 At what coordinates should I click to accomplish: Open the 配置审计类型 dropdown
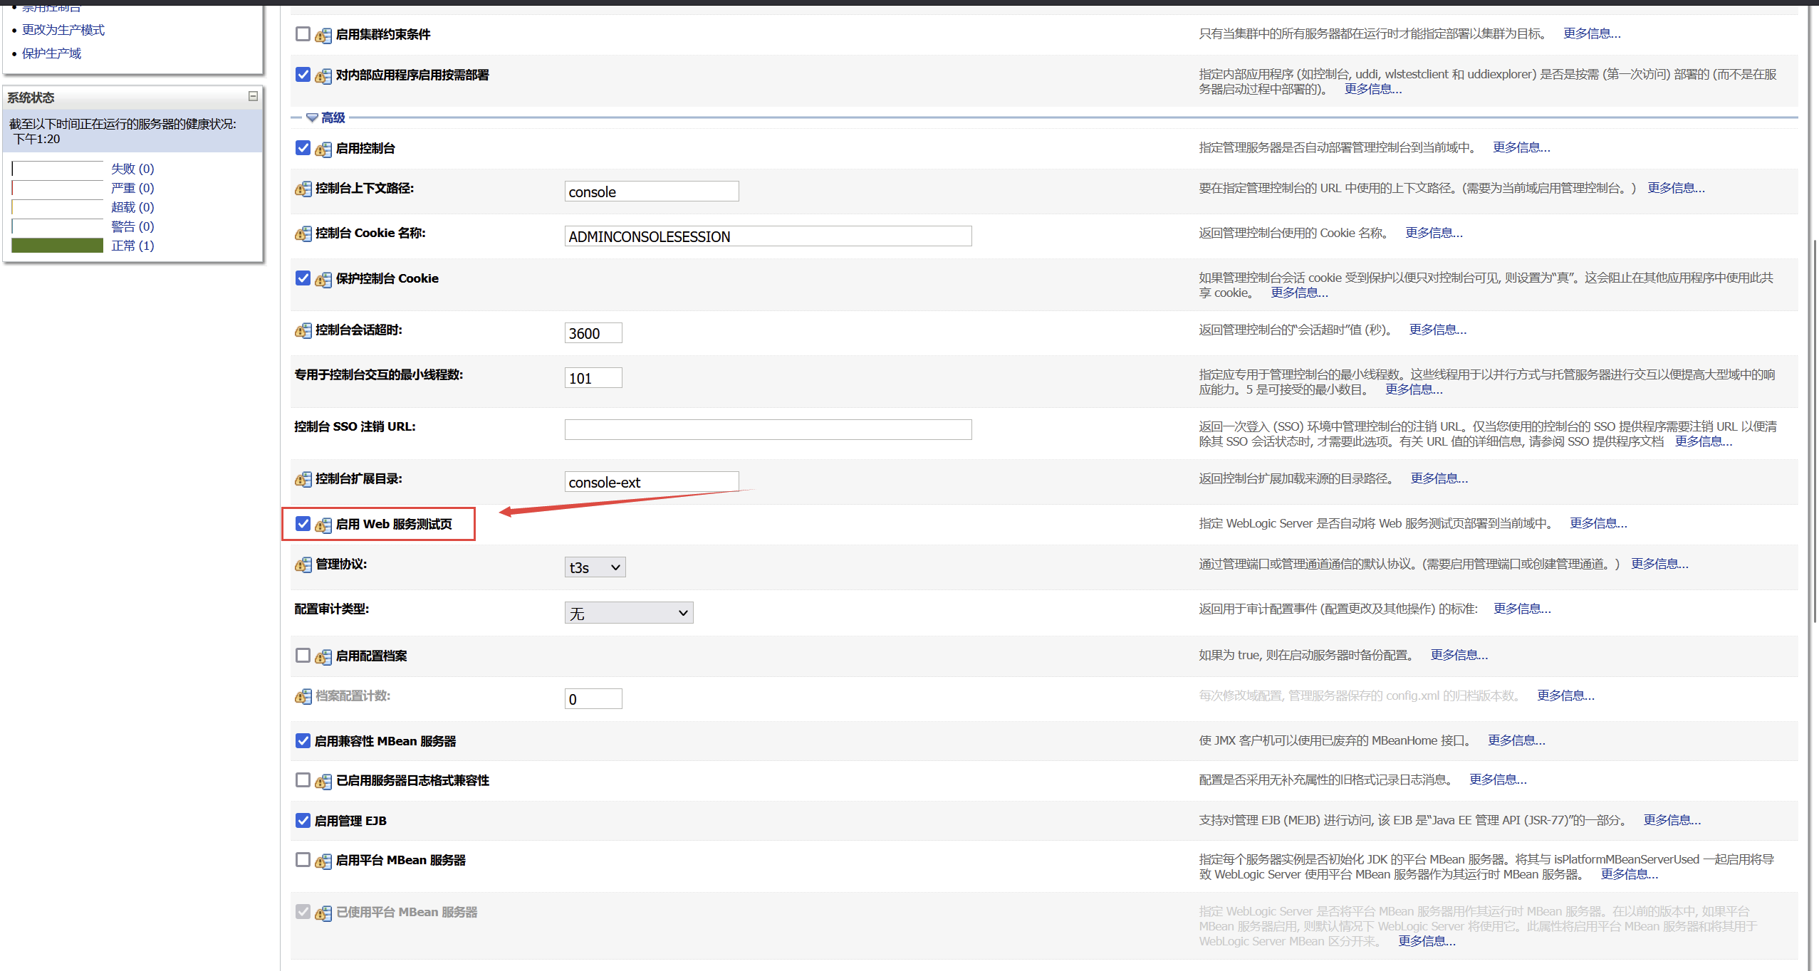click(629, 612)
